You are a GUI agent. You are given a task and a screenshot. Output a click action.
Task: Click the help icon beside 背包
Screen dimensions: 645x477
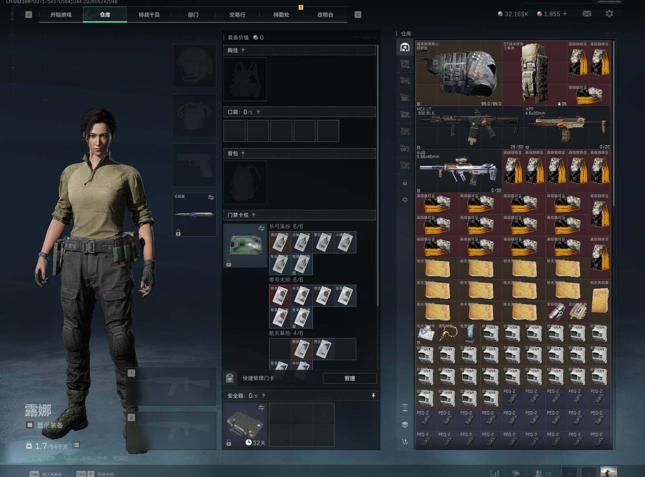(x=243, y=154)
